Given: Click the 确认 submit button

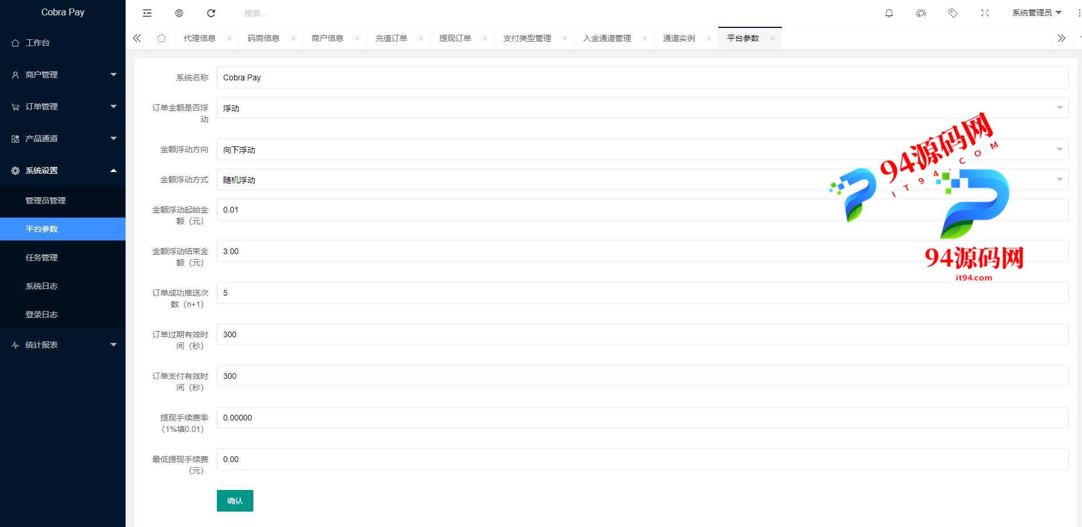Looking at the screenshot, I should click(235, 501).
